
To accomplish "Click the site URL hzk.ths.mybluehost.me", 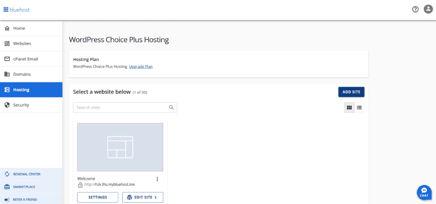I will pyautogui.click(x=109, y=184).
